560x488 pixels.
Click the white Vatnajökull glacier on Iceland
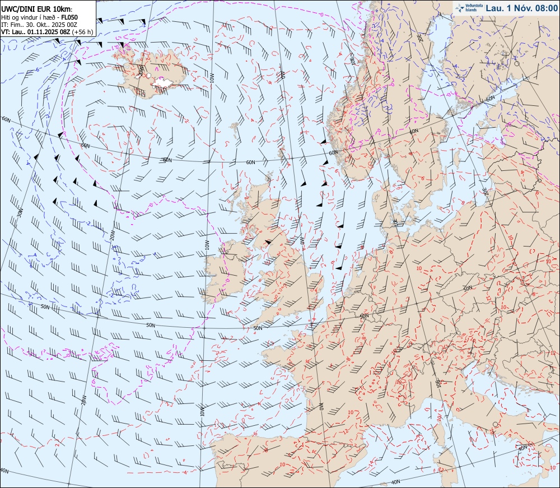pos(162,83)
